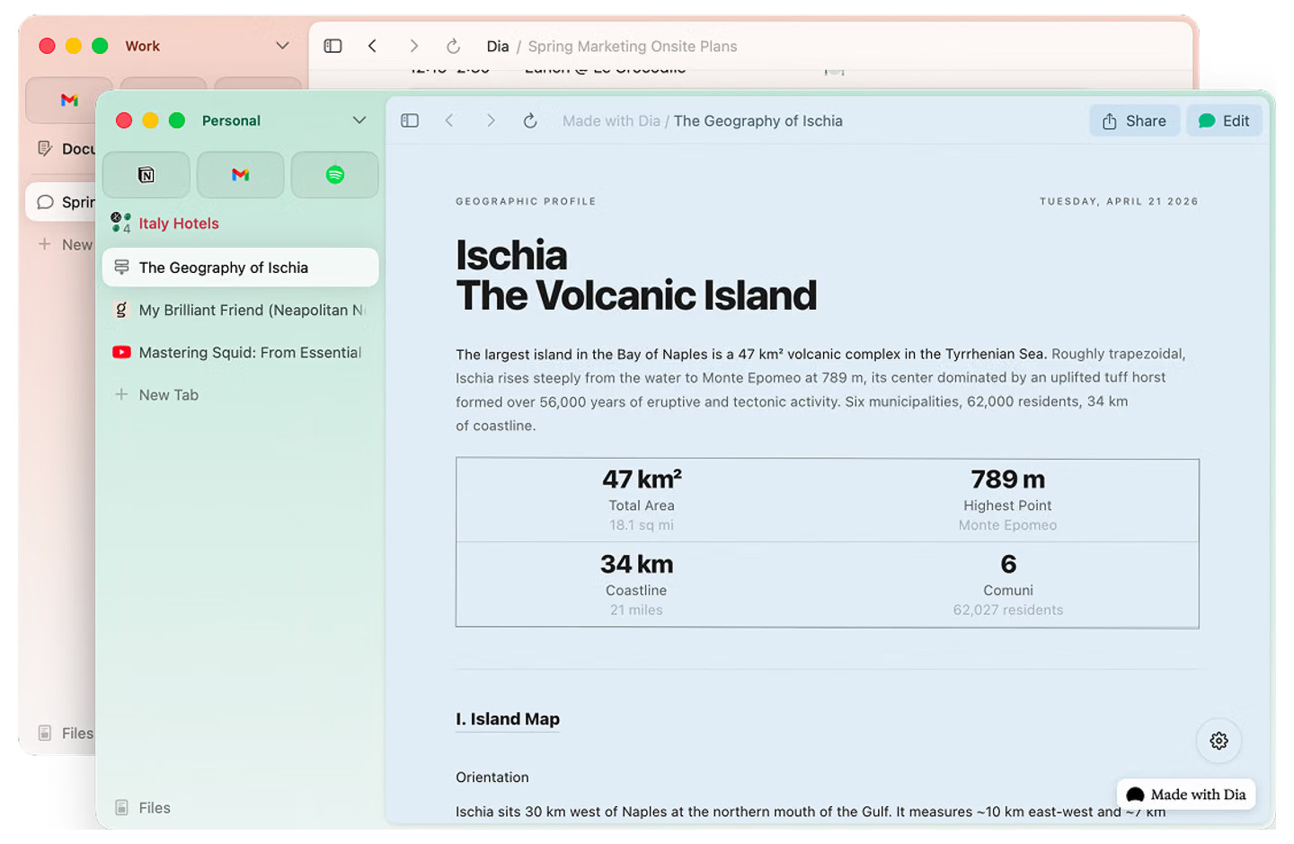Go forward in the Personal window
1294x844 pixels.
pyautogui.click(x=491, y=120)
